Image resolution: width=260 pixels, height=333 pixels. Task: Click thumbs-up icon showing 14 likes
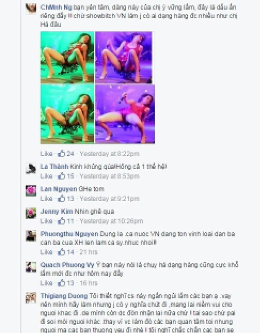click(61, 252)
